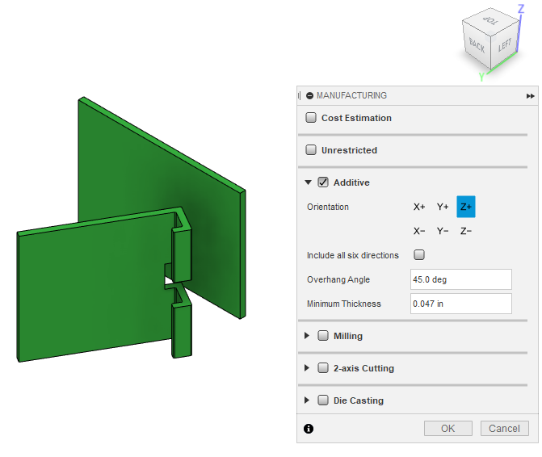Select the LEFT face of the view cube
Viewport: 542px width, 457px height.
pos(505,45)
